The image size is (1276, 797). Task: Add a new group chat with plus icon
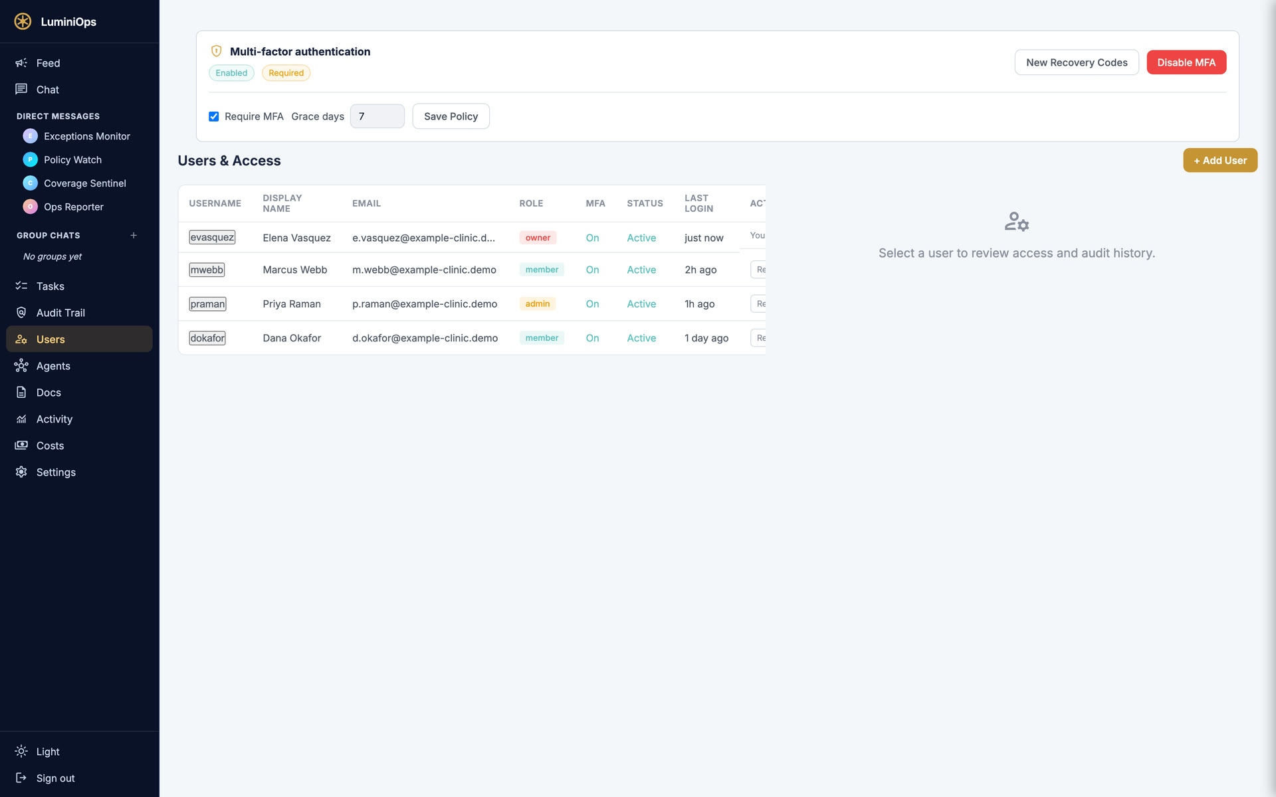click(x=134, y=235)
